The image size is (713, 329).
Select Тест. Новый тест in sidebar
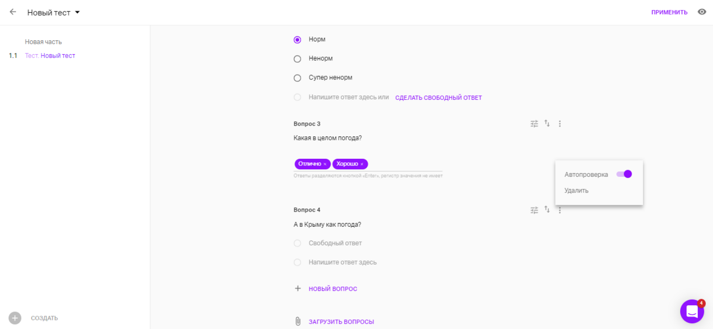(x=50, y=56)
